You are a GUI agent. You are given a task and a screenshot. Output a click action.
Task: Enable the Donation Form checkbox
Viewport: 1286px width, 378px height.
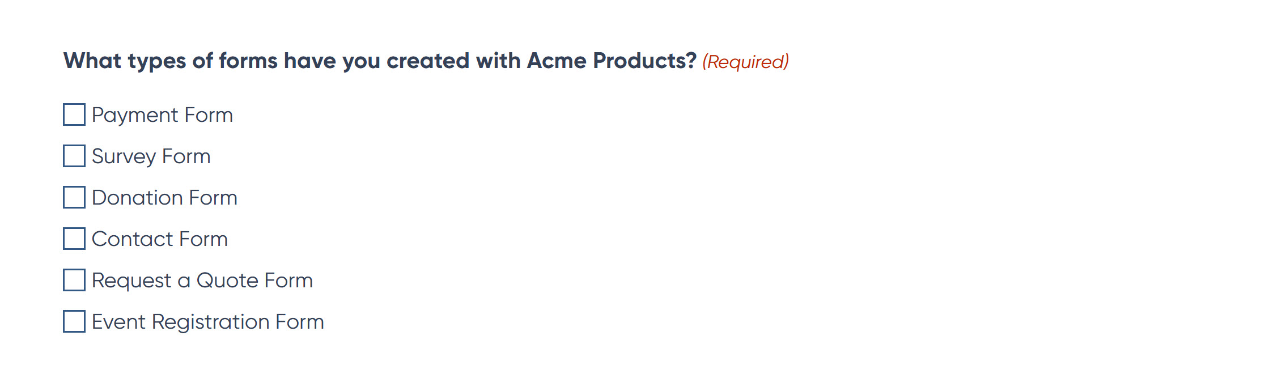[x=74, y=197]
